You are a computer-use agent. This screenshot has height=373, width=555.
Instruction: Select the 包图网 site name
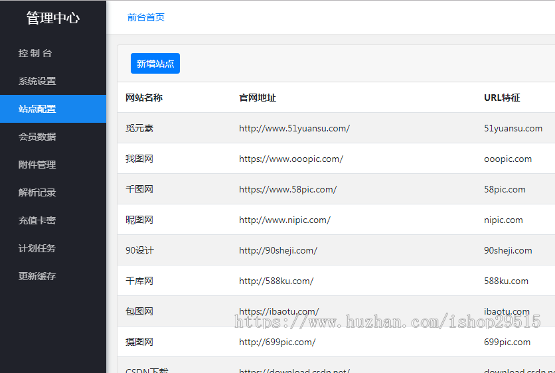click(139, 311)
